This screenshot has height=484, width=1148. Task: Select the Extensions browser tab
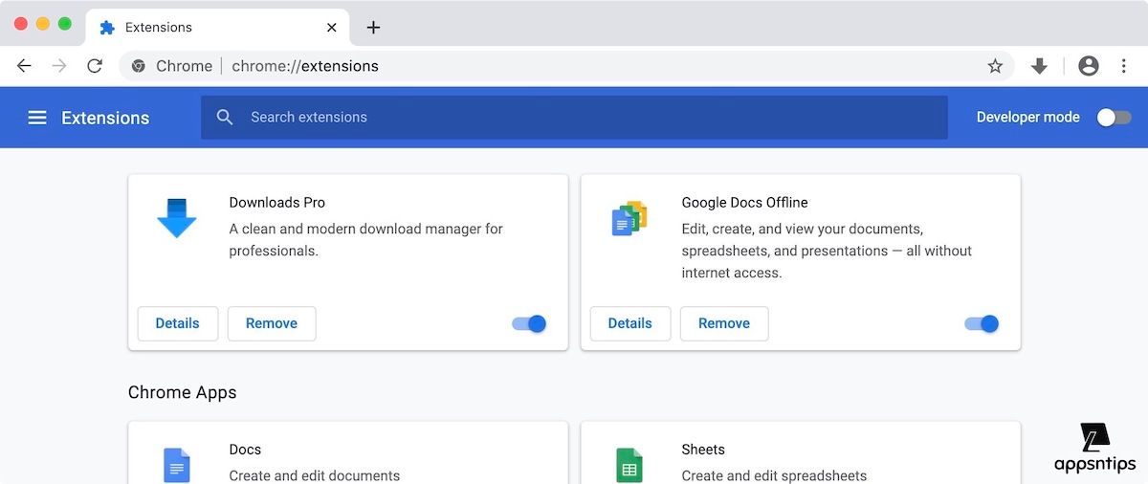[210, 28]
